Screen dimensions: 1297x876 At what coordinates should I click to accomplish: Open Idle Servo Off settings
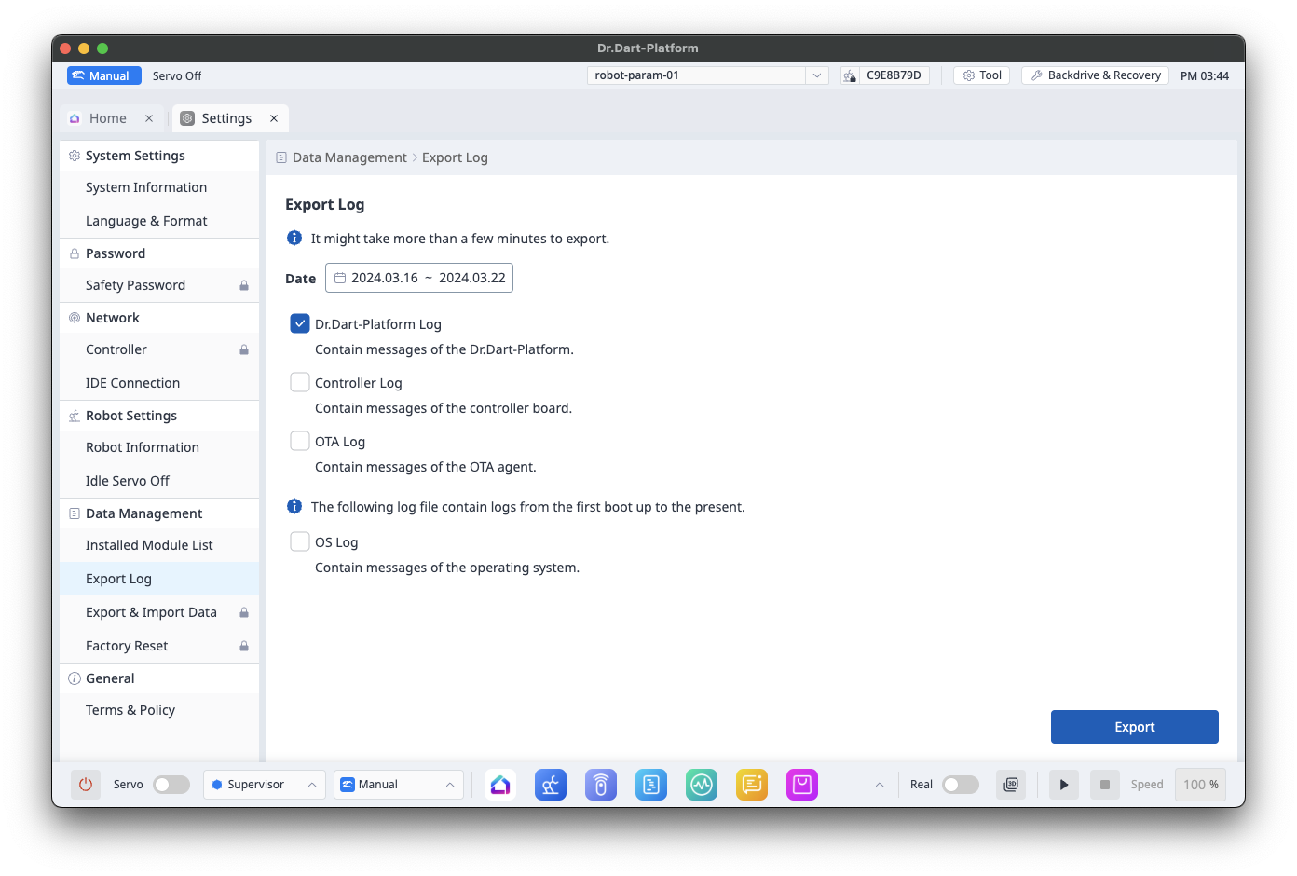pyautogui.click(x=159, y=481)
